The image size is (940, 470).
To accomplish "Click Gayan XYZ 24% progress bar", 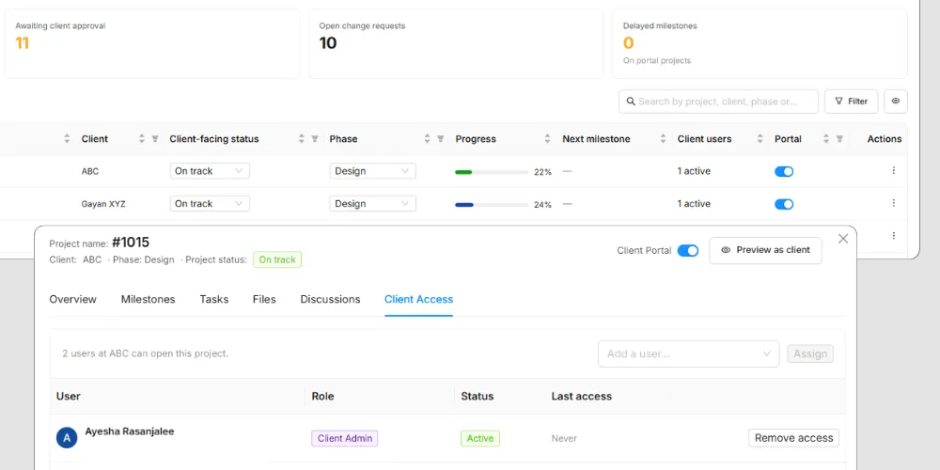I will click(493, 205).
